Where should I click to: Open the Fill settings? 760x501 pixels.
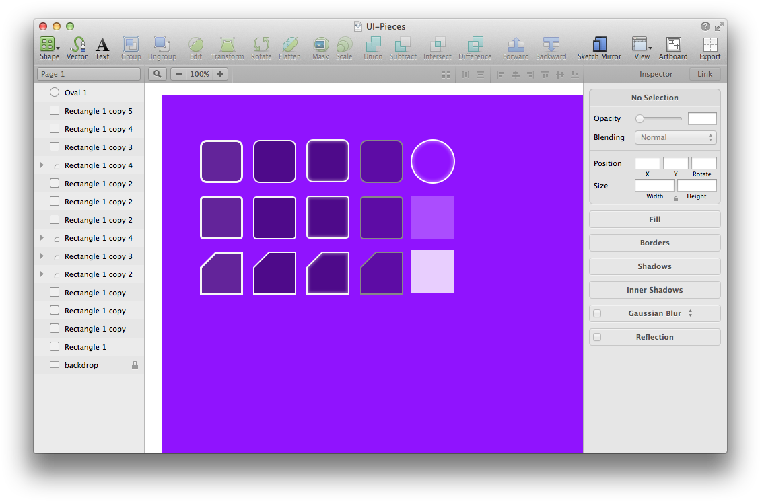[x=654, y=219]
